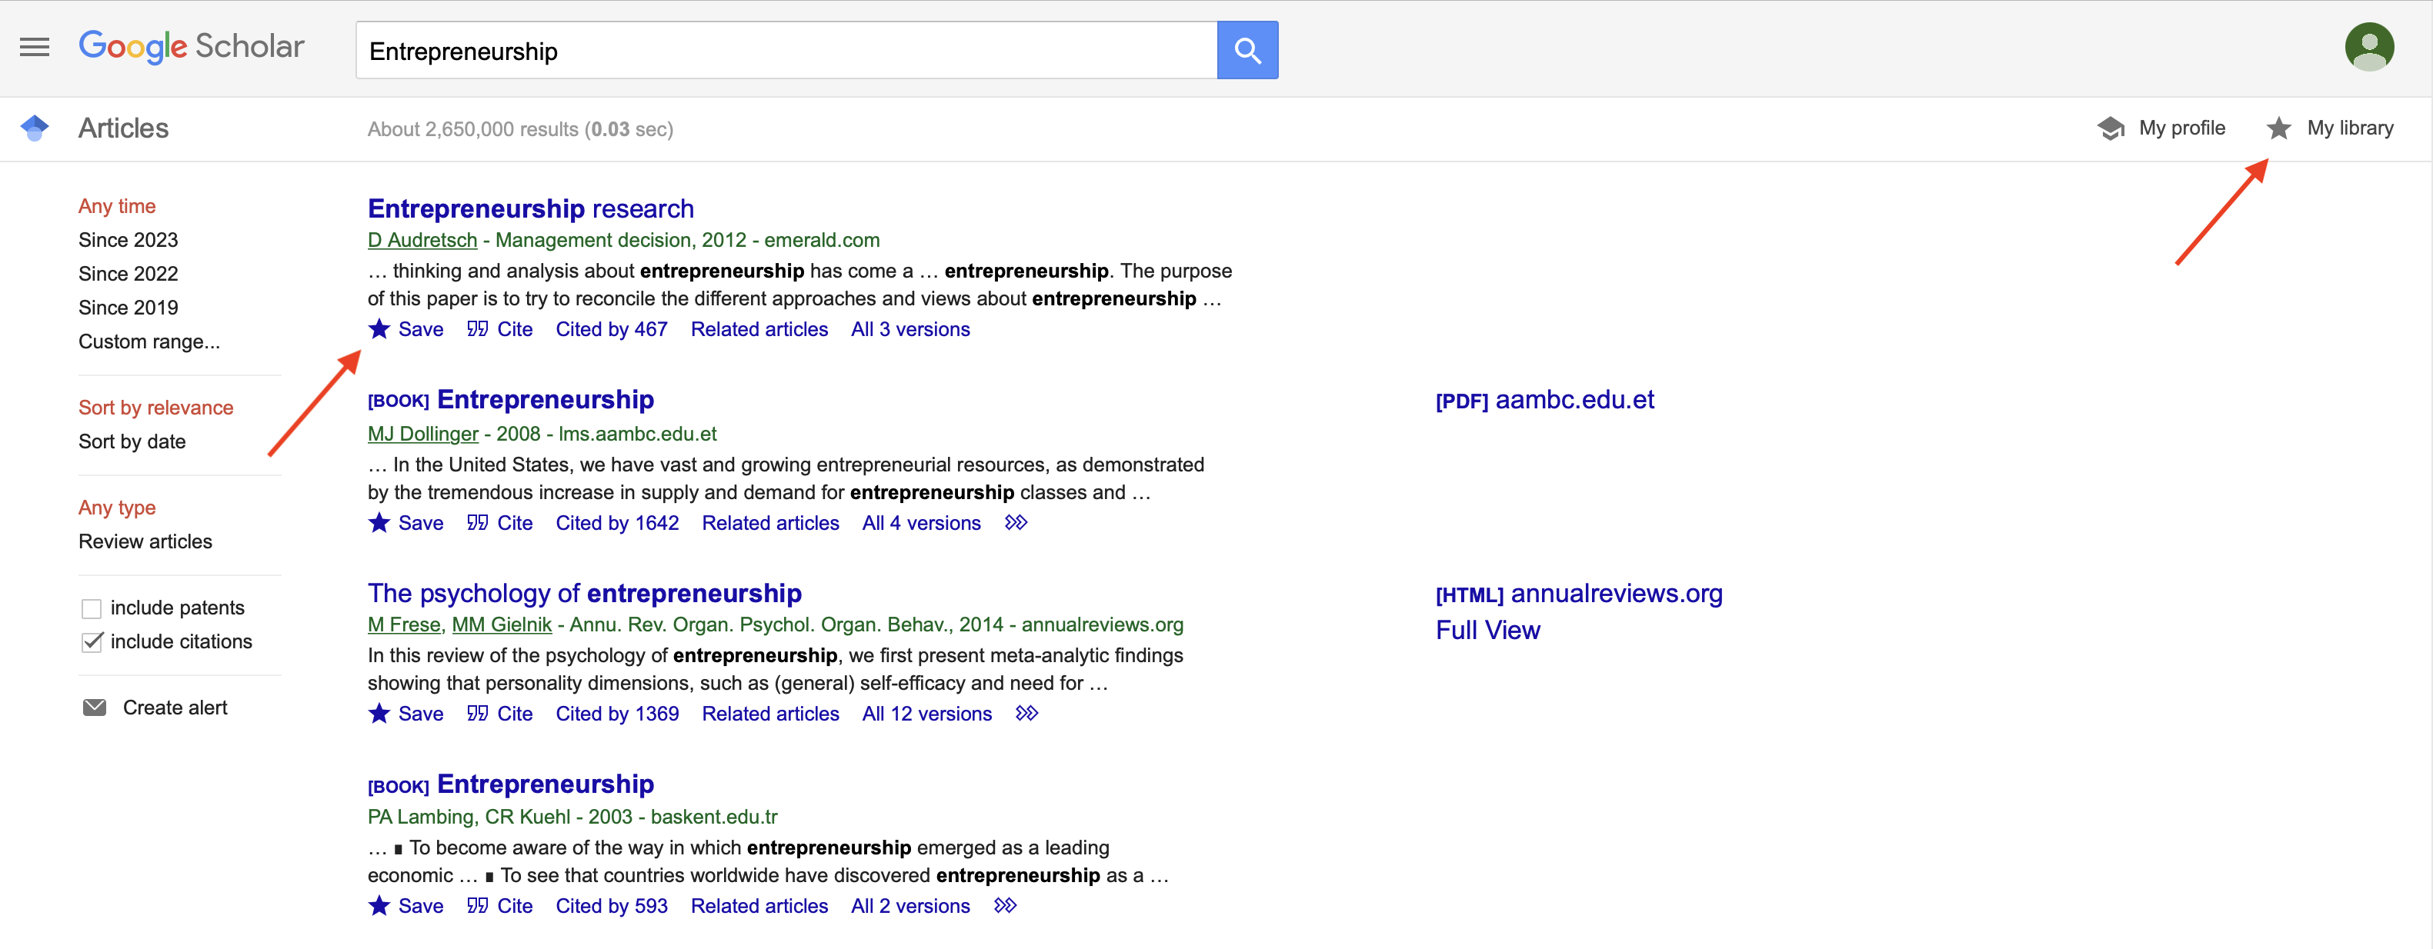The image size is (2433, 949).
Task: Open the 2008 Dollinger book title Entrepreneurship
Action: [545, 399]
